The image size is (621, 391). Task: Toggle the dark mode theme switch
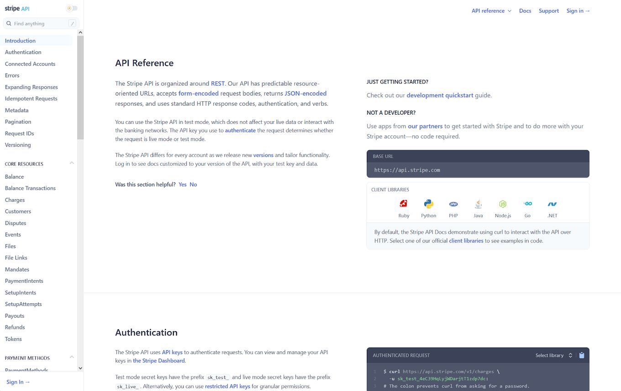tap(72, 8)
